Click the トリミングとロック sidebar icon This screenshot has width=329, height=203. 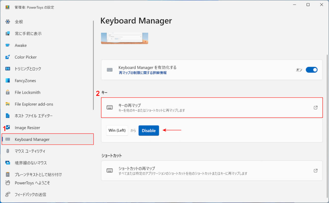pos(8,69)
